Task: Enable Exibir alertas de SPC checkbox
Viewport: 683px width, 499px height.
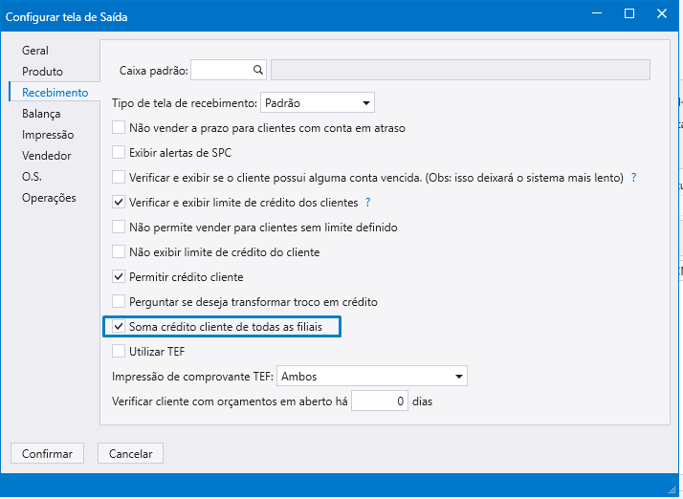Action: pos(119,152)
